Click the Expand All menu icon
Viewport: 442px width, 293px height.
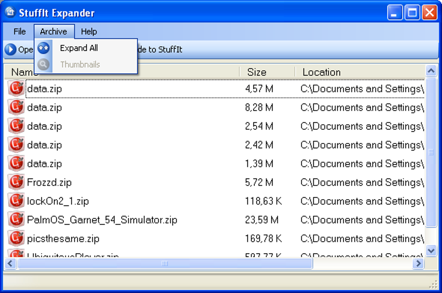[x=43, y=48]
